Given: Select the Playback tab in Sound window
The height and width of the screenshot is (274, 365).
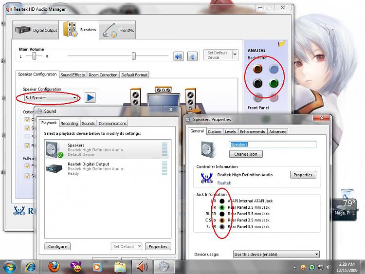Looking at the screenshot, I should point(49,123).
